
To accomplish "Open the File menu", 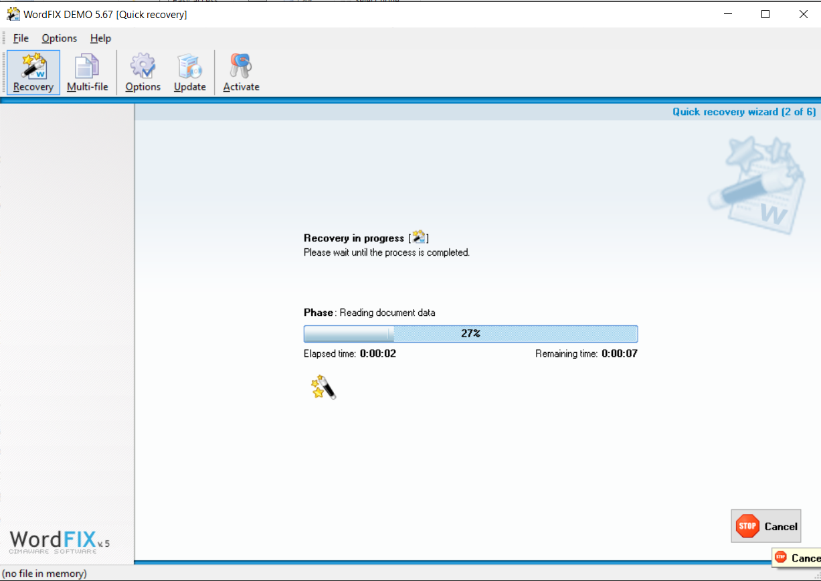I will coord(21,38).
